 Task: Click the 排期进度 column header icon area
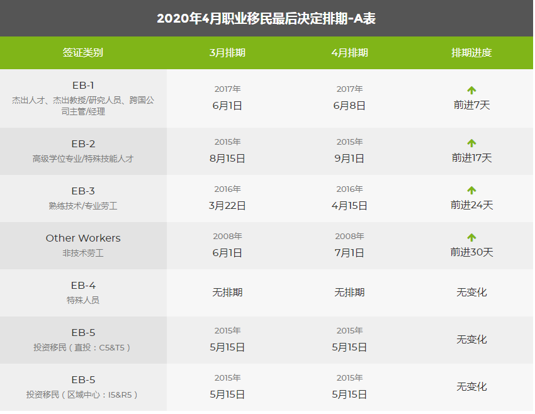(471, 53)
